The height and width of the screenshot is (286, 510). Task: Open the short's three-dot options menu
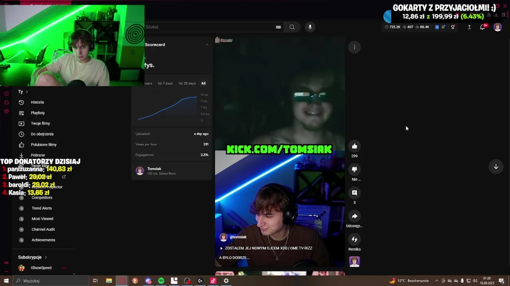pyautogui.click(x=354, y=47)
